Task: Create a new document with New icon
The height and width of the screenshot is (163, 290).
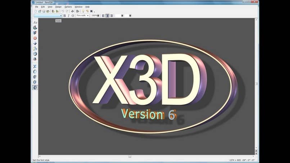Action: (36, 11)
